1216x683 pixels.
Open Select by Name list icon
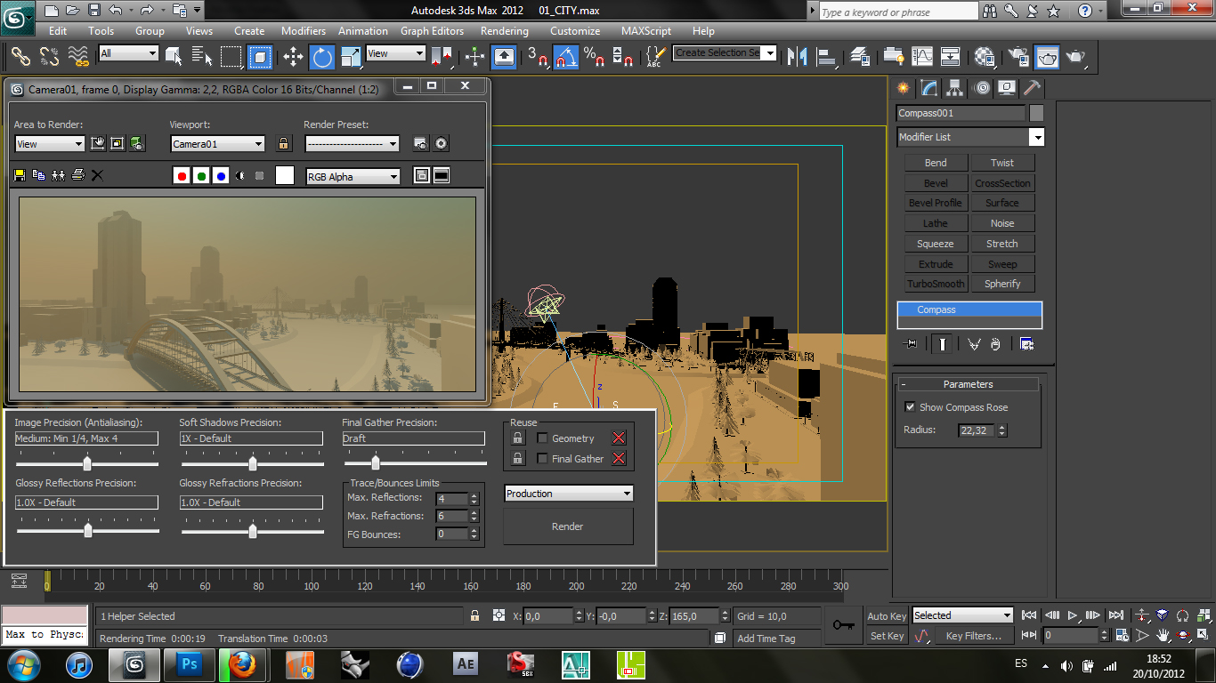click(202, 56)
